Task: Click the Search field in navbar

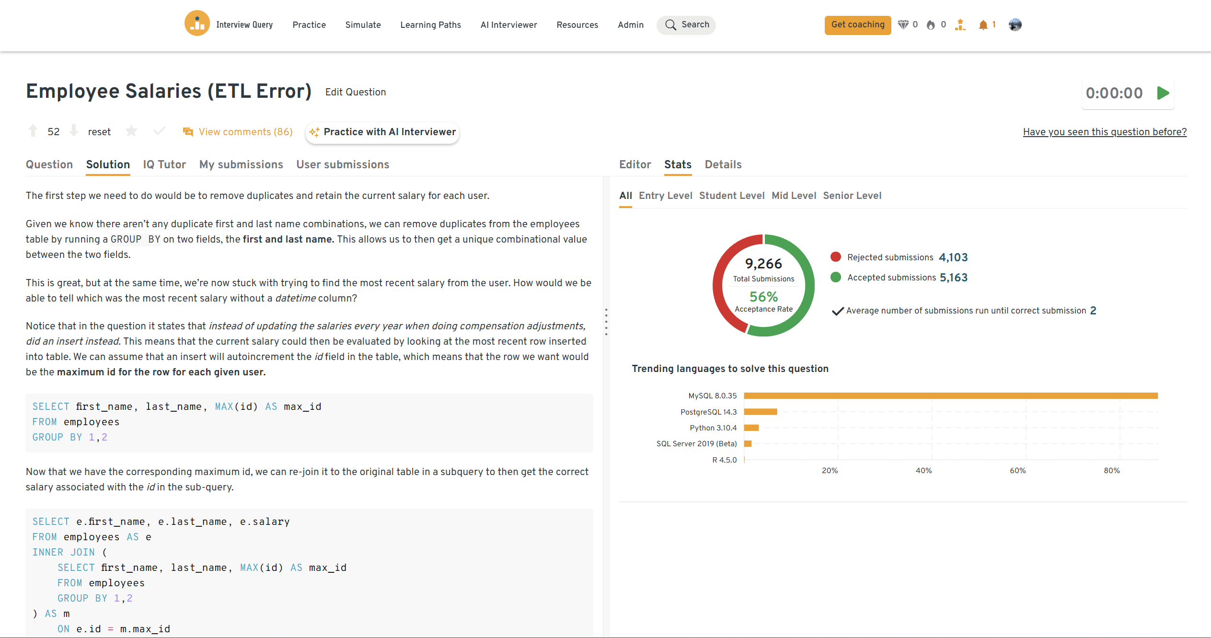Action: click(x=686, y=25)
